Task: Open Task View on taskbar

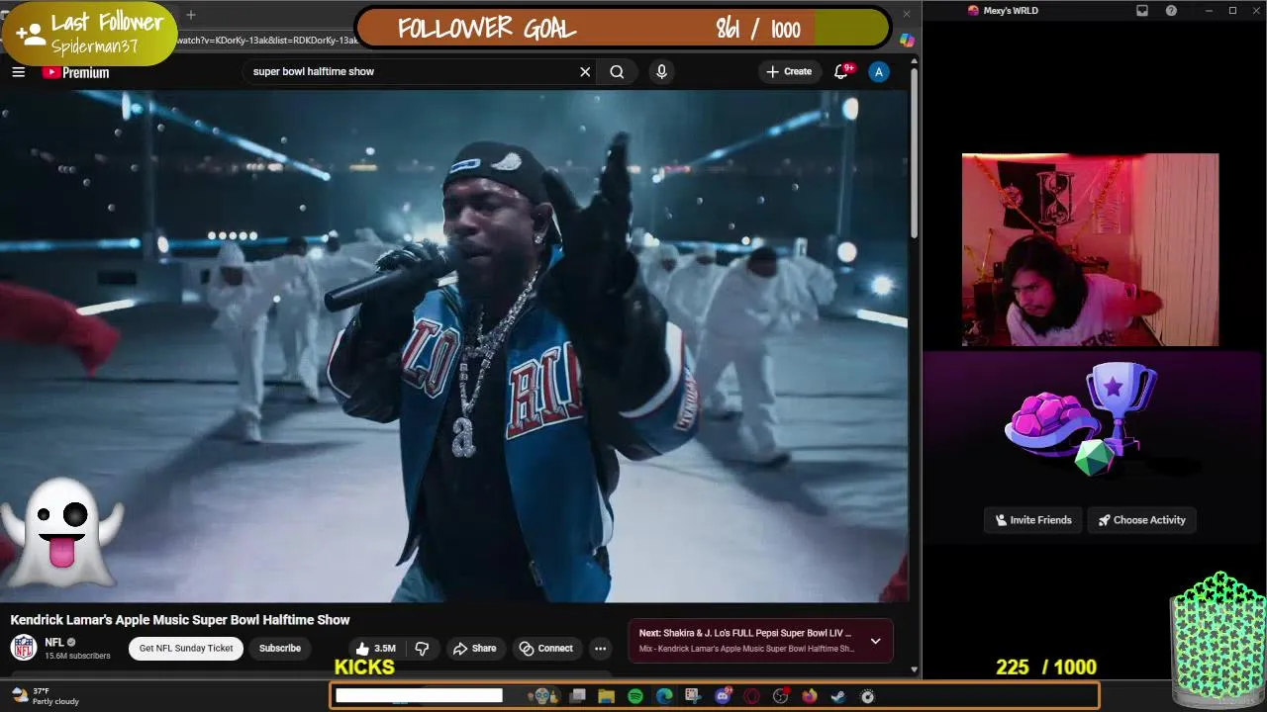Action: (x=578, y=696)
